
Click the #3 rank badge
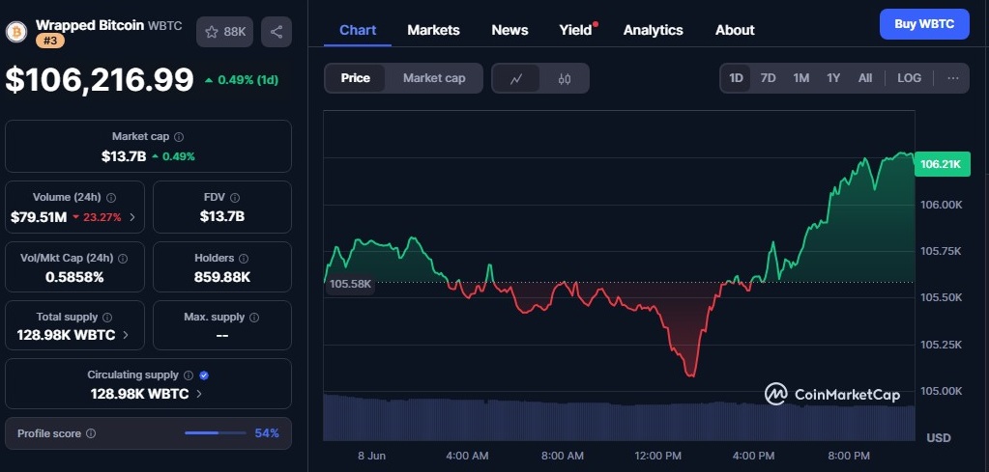(x=50, y=41)
